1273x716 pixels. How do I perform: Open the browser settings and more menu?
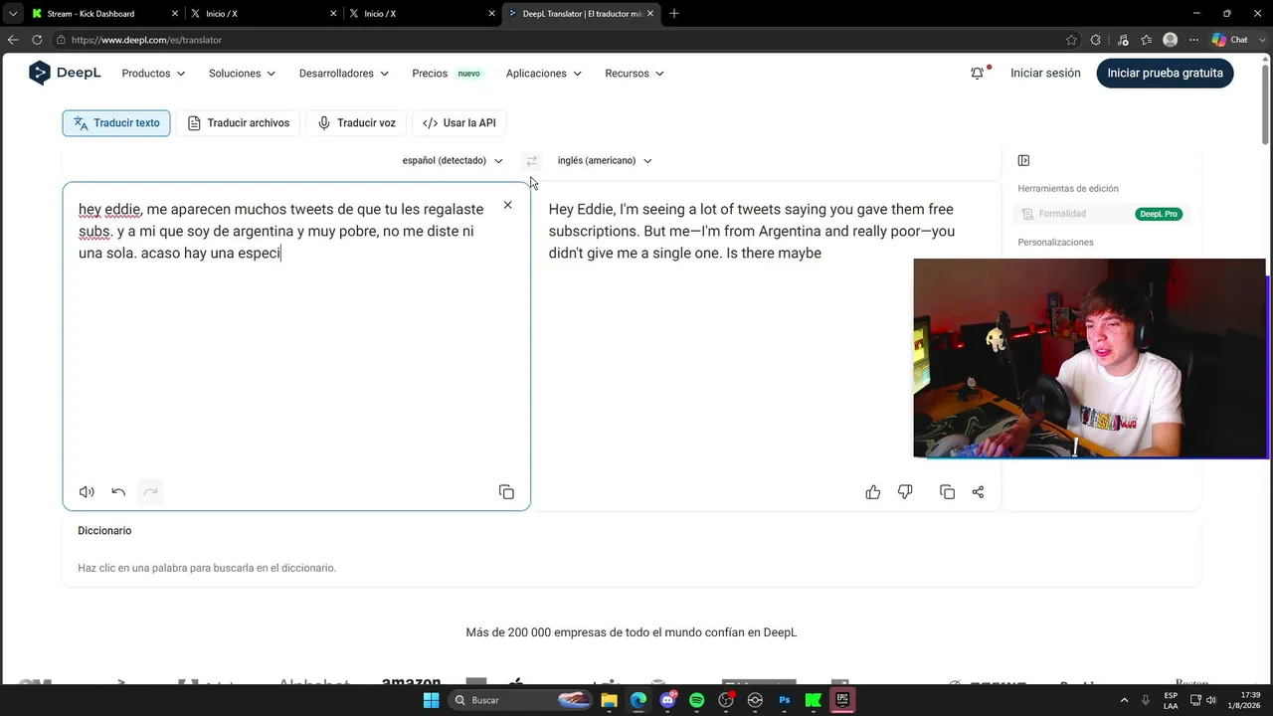point(1194,40)
